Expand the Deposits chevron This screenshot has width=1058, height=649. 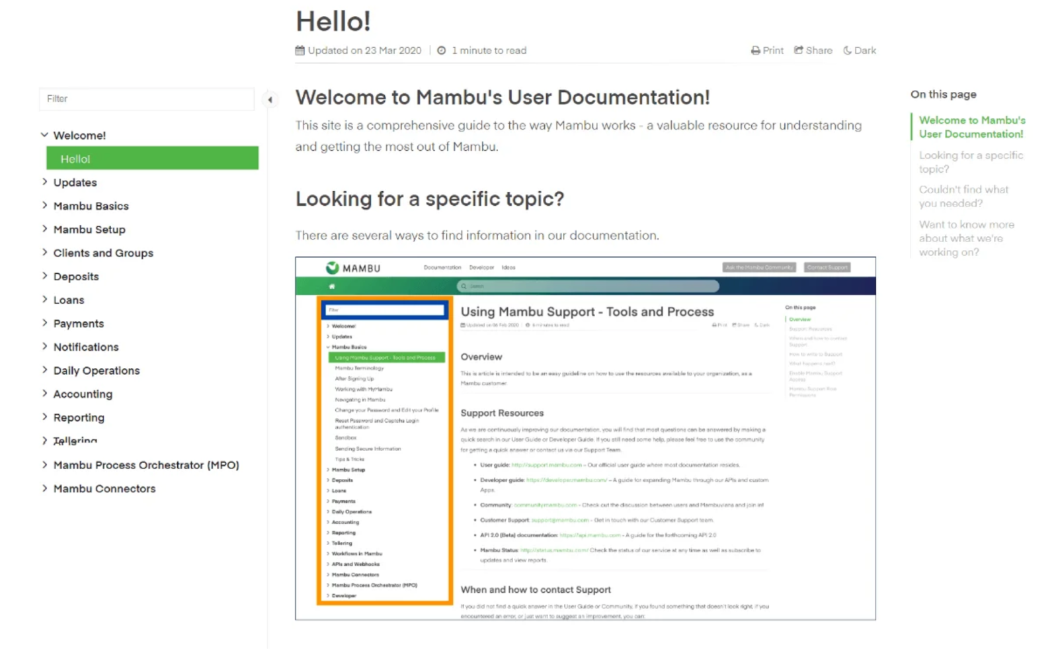pos(44,276)
